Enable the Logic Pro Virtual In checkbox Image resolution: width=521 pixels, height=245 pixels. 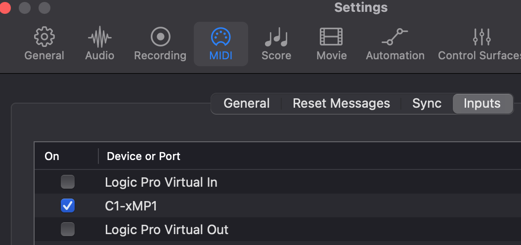point(68,182)
